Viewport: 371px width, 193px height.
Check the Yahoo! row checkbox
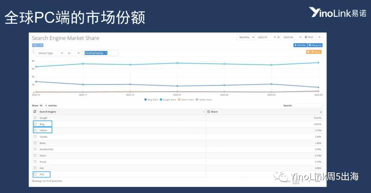tap(35, 130)
